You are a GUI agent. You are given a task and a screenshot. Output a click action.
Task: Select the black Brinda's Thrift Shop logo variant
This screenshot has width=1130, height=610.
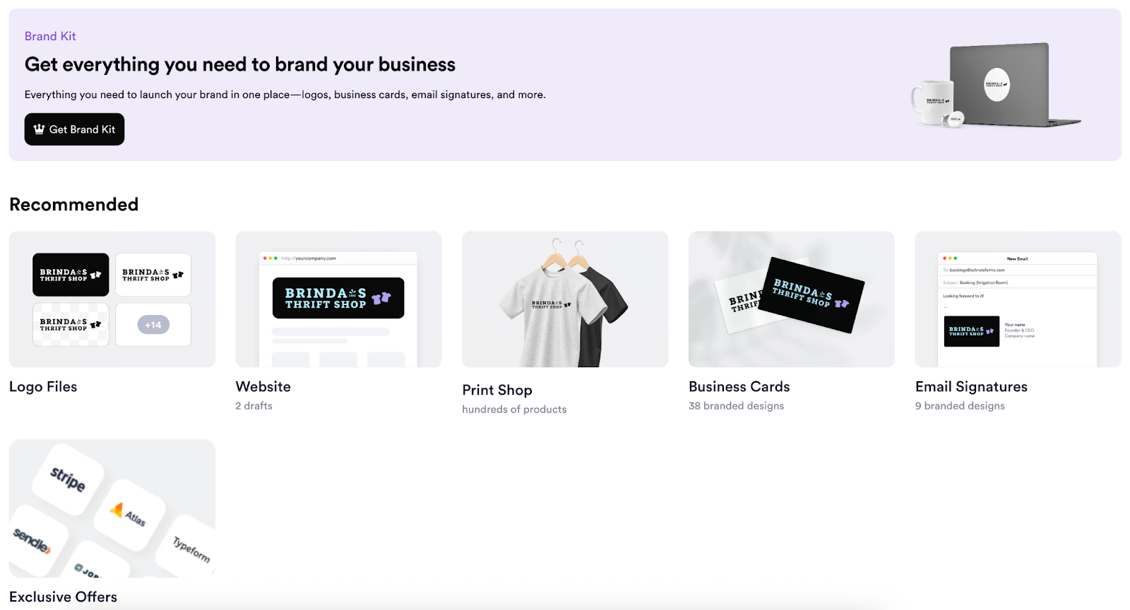[x=70, y=275]
